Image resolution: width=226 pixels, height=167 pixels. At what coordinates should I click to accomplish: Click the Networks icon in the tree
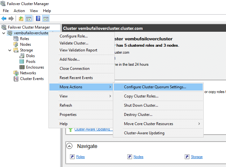click(x=16, y=73)
